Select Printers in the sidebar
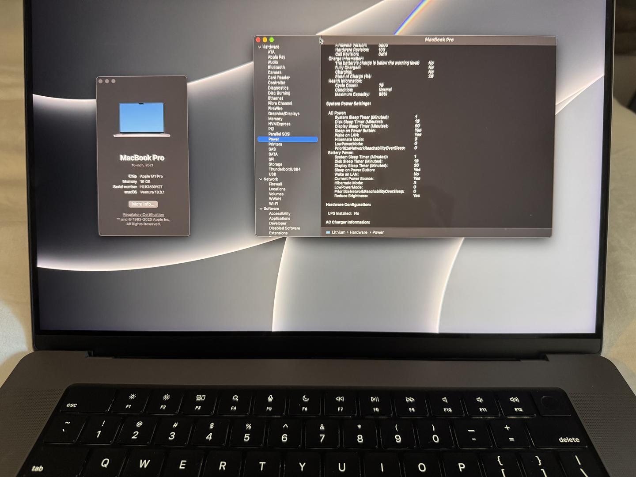 [275, 144]
